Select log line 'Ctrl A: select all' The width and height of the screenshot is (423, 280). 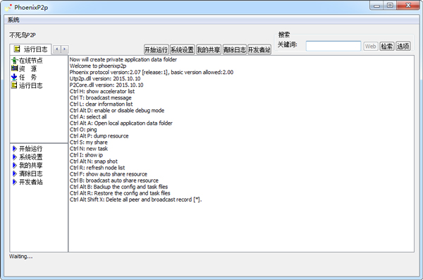click(88, 116)
